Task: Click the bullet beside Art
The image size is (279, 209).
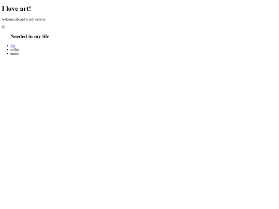Action: 8,46
